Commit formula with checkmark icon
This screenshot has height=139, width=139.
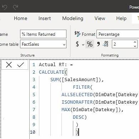pyautogui.click(x=20, y=65)
